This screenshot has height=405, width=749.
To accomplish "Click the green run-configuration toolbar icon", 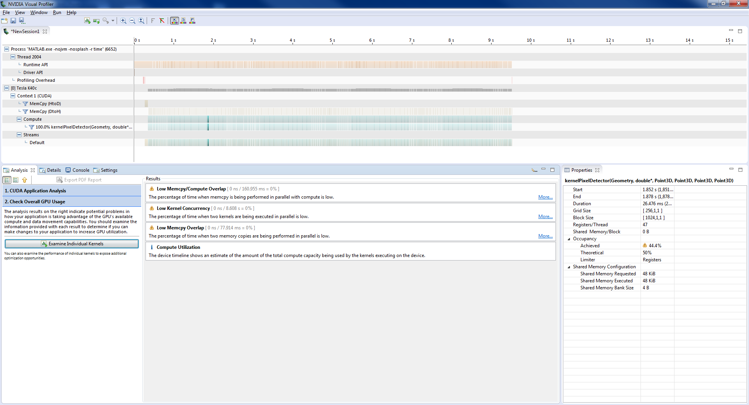I will point(96,21).
